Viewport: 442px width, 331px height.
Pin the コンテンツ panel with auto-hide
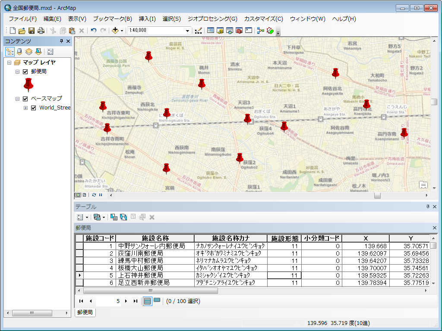[61, 41]
